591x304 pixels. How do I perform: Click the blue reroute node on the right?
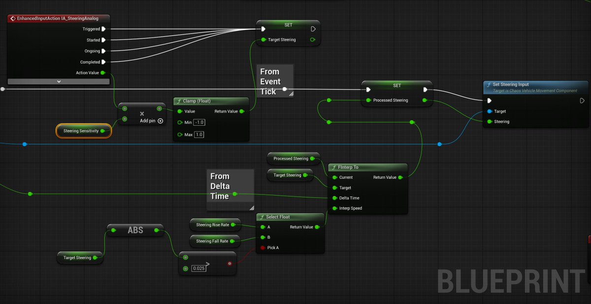[x=440, y=144]
